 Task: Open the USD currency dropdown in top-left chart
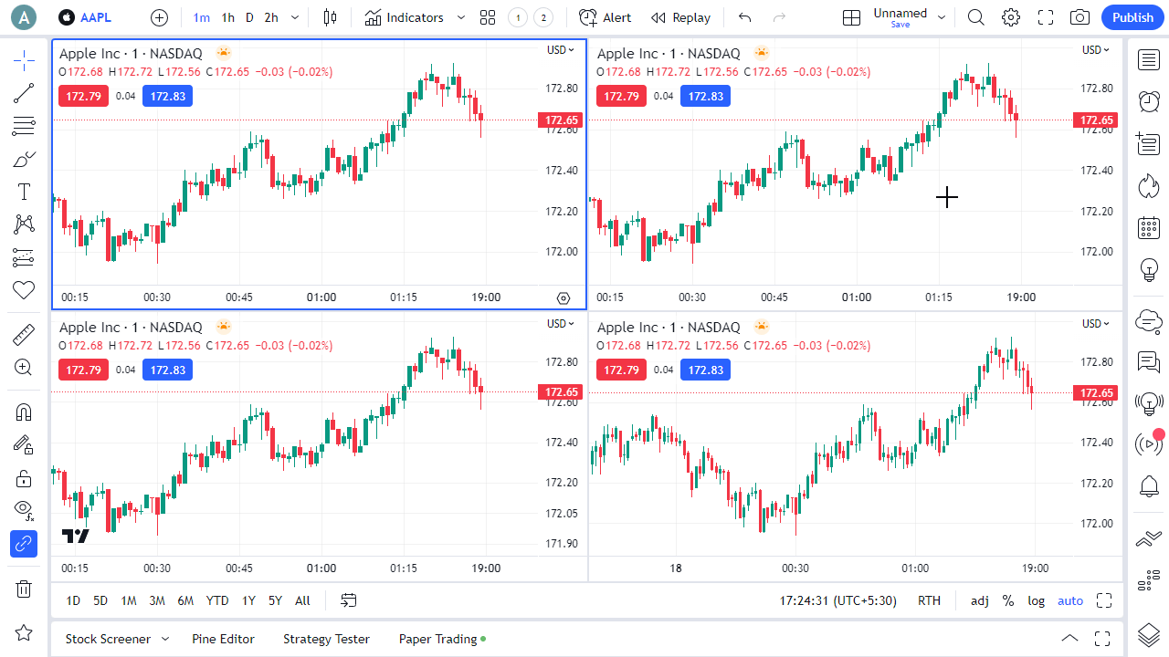pyautogui.click(x=560, y=50)
